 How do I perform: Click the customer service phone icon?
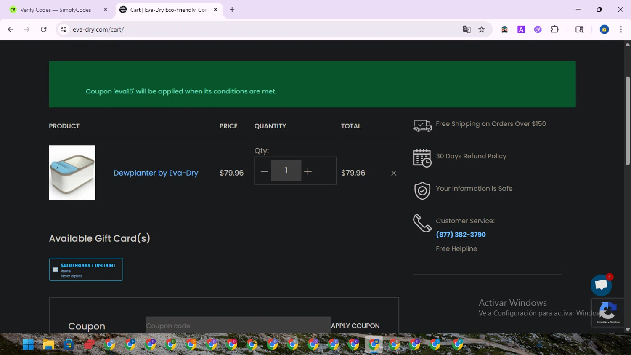pos(422,223)
